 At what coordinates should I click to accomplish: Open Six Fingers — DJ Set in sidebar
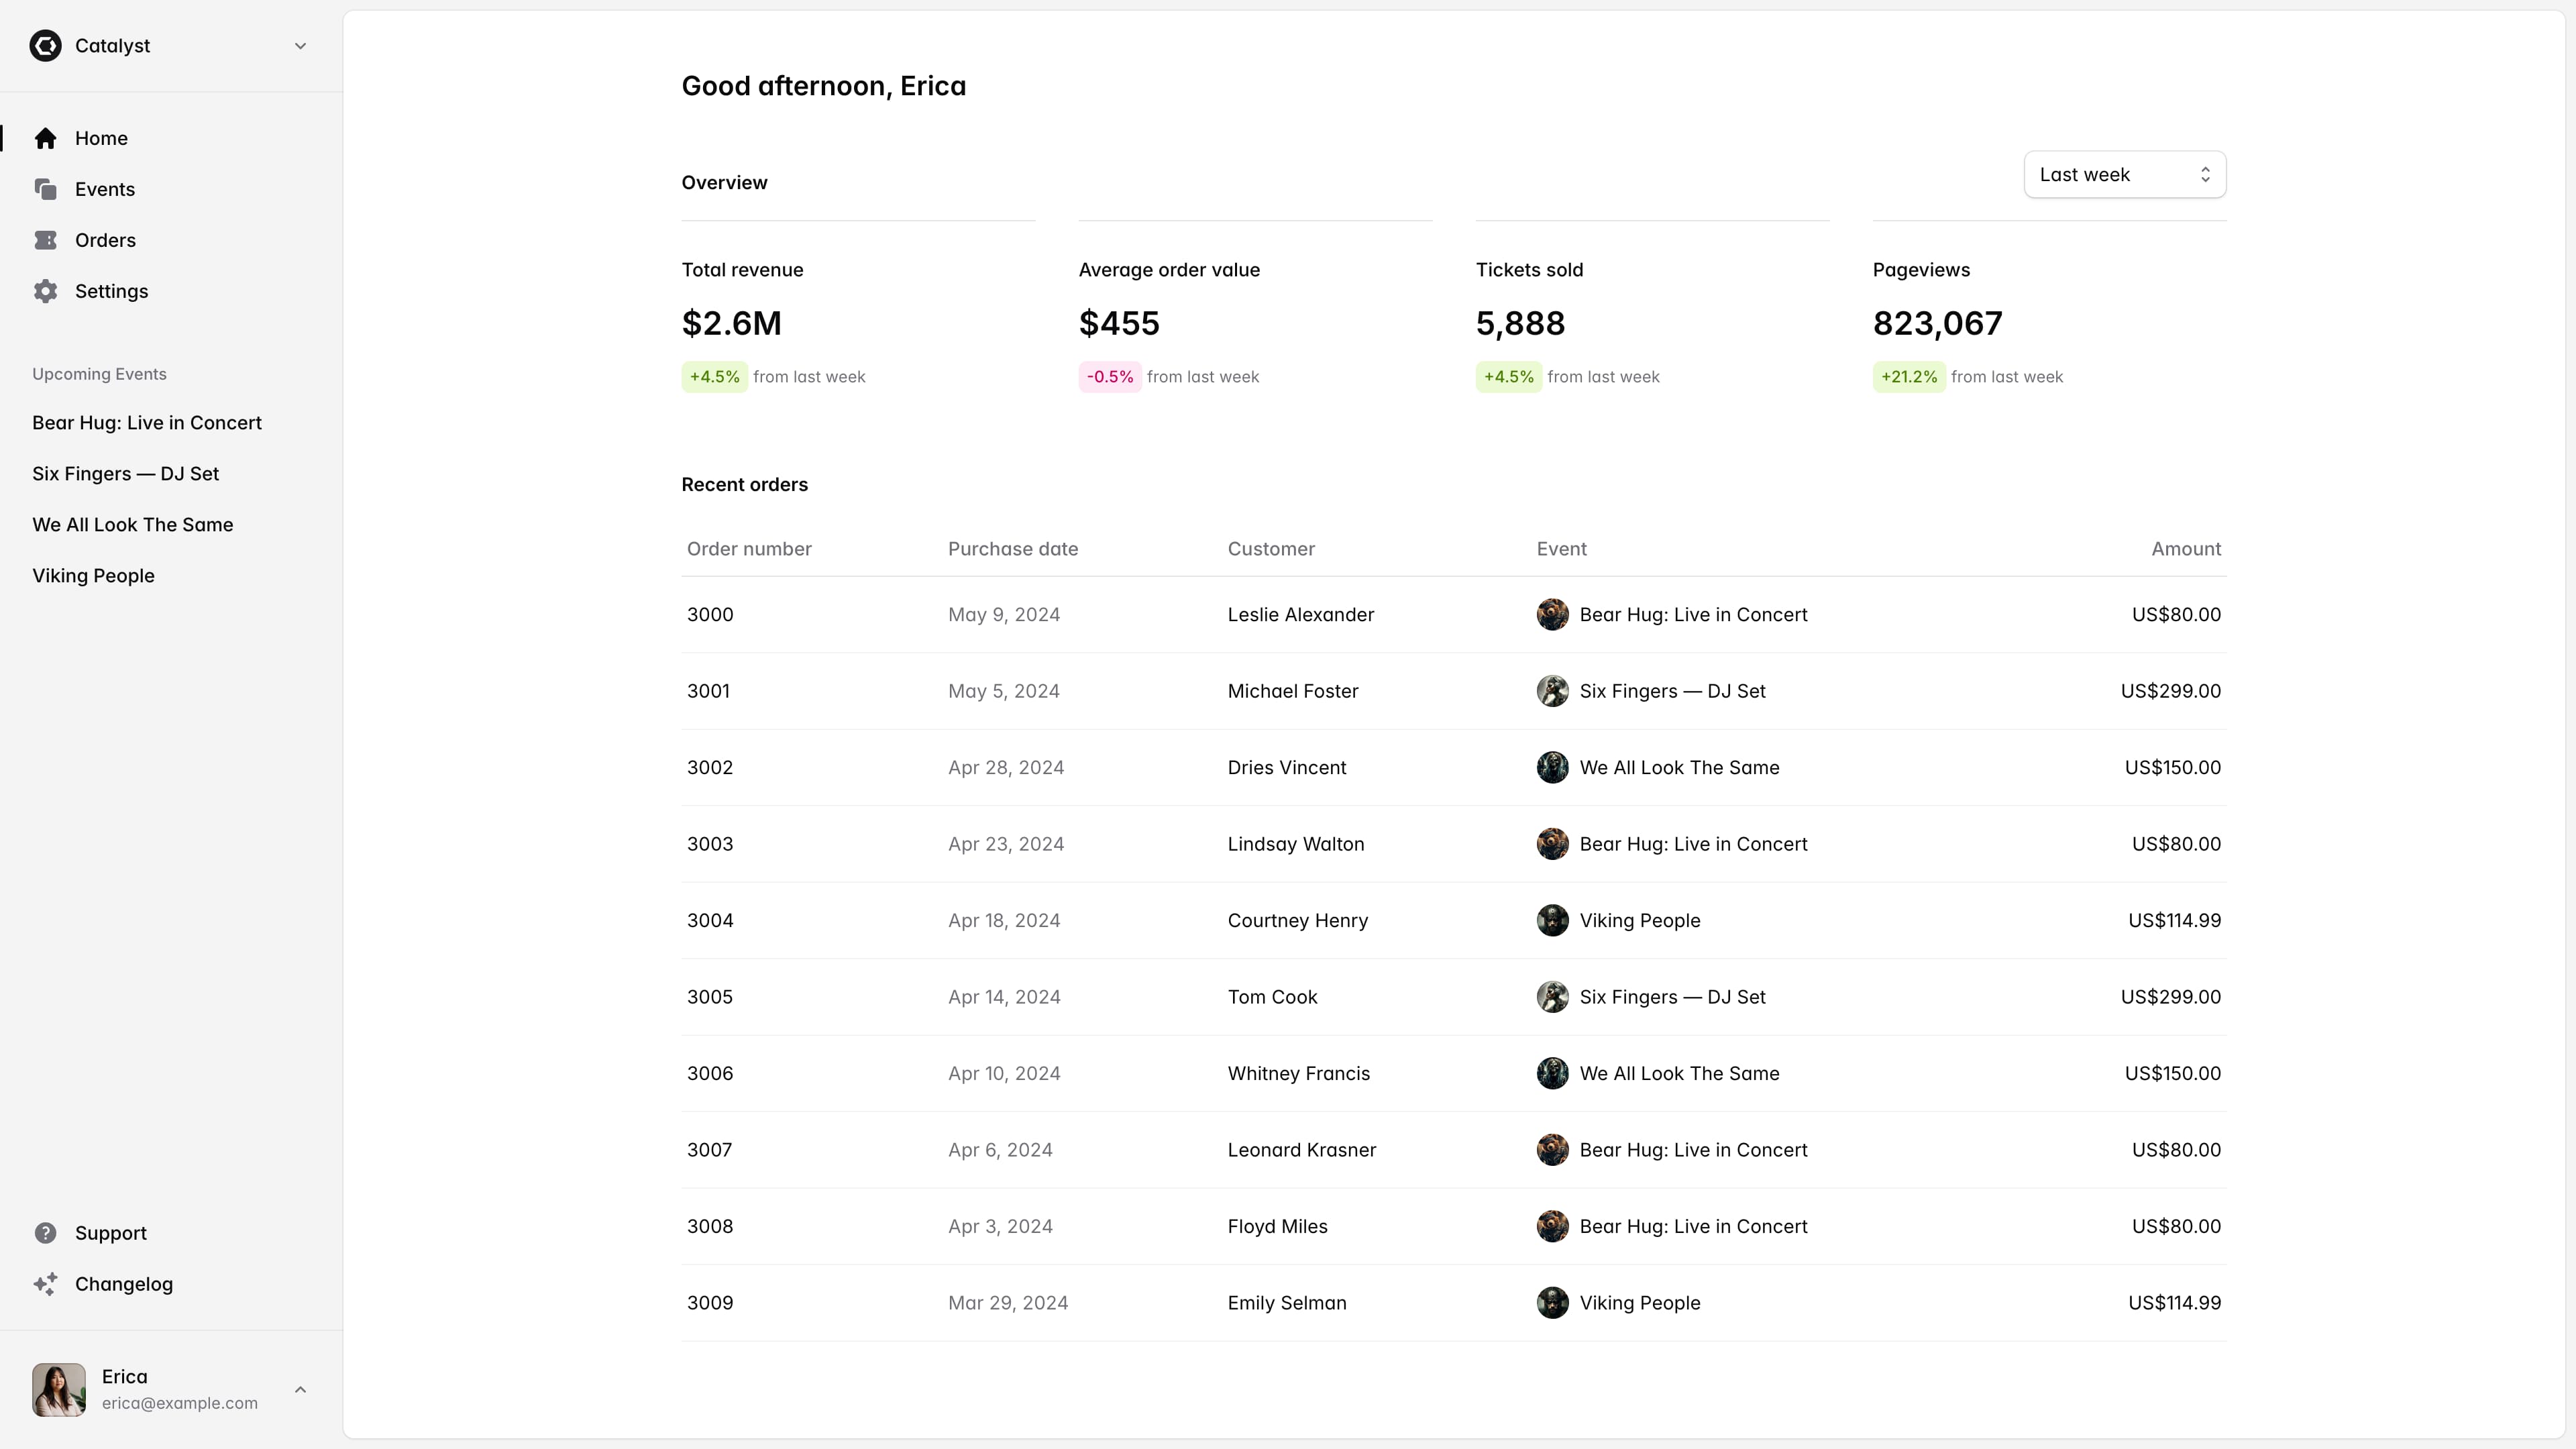pyautogui.click(x=125, y=474)
